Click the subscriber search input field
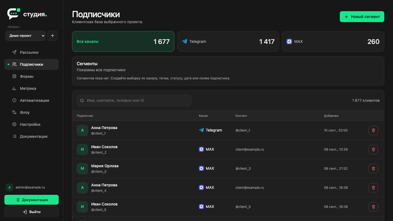 pos(134,100)
